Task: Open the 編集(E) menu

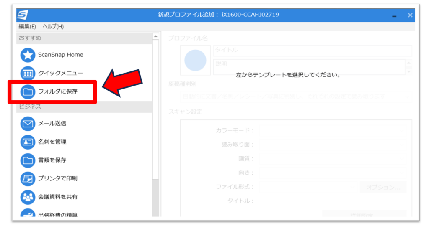Action: 27,27
